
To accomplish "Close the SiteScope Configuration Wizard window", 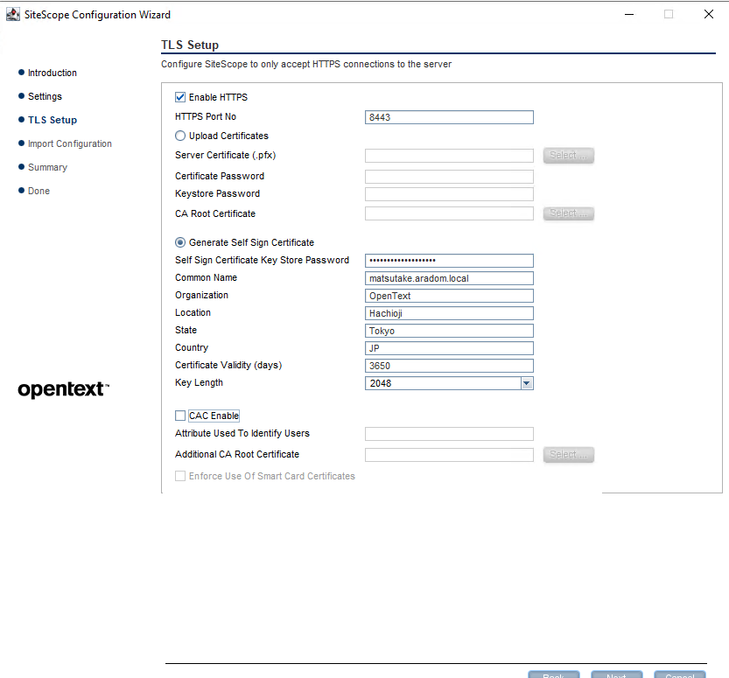I will [x=709, y=14].
